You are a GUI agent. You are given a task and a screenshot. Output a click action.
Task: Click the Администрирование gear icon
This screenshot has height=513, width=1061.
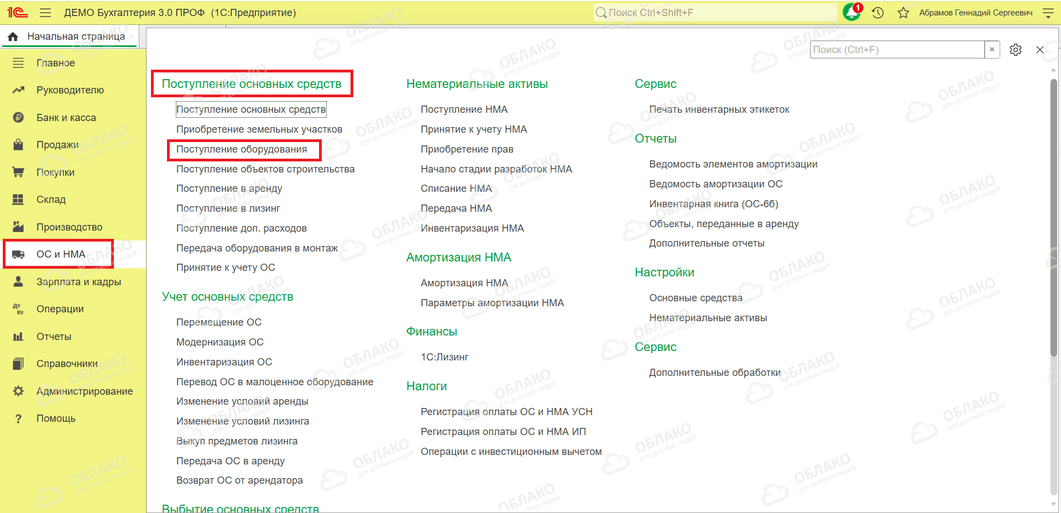[18, 391]
